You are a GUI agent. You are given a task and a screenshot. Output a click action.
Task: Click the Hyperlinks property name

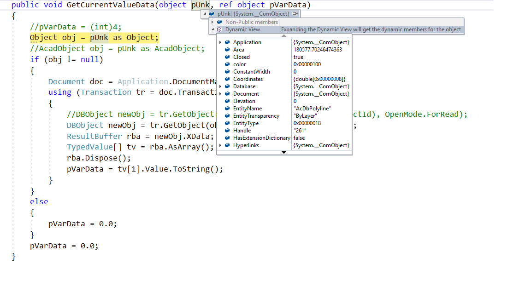pyautogui.click(x=246, y=145)
